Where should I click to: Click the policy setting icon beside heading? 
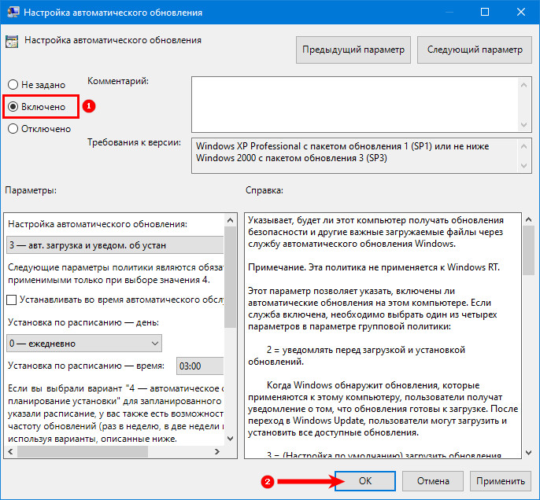tap(12, 41)
